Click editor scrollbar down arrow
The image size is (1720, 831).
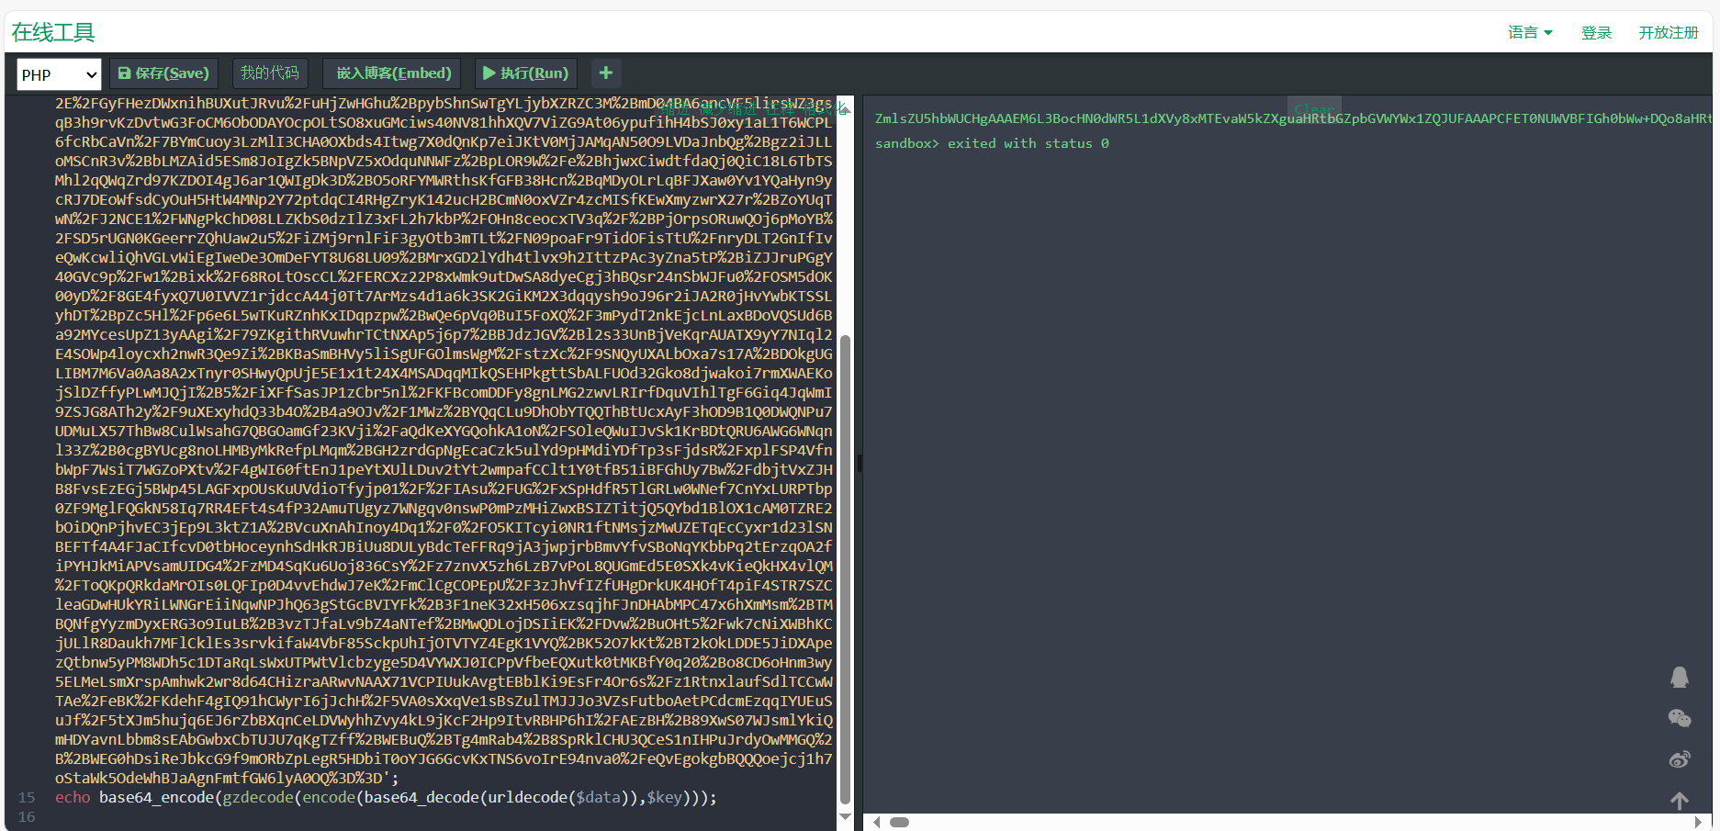click(x=845, y=816)
